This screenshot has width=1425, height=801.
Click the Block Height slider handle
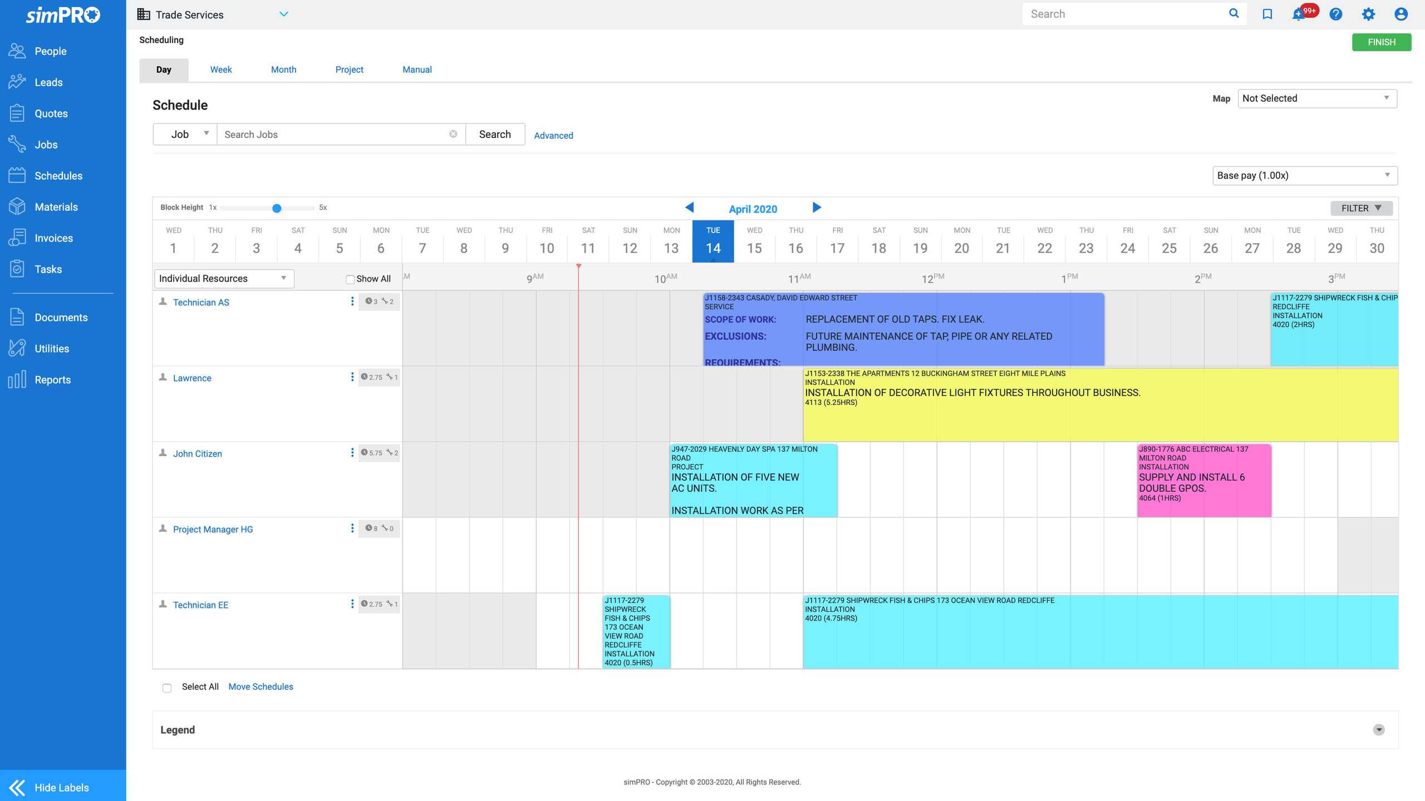(x=277, y=208)
